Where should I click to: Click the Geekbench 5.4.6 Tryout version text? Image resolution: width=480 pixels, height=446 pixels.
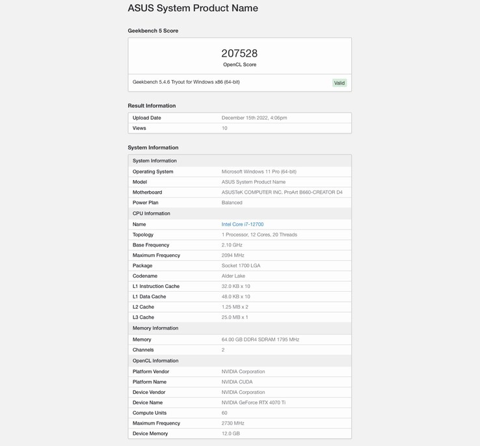[186, 82]
